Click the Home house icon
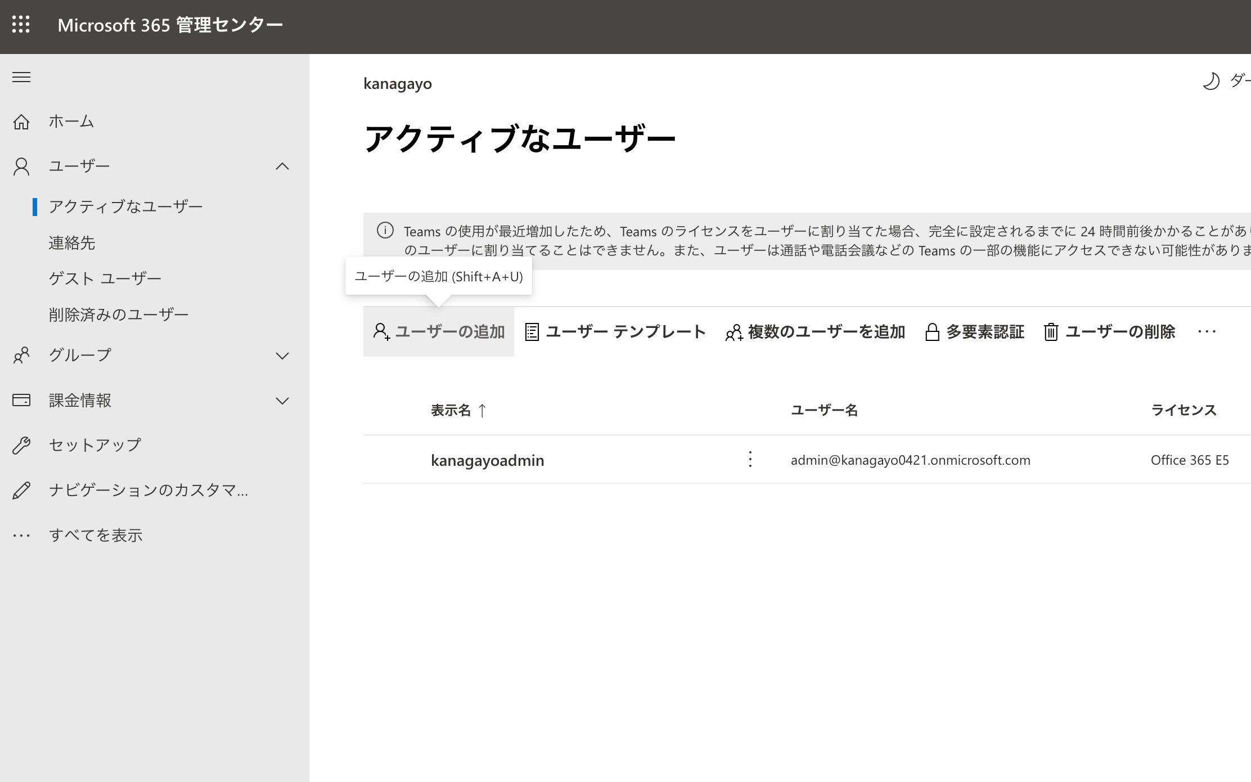This screenshot has width=1251, height=782. click(x=21, y=122)
